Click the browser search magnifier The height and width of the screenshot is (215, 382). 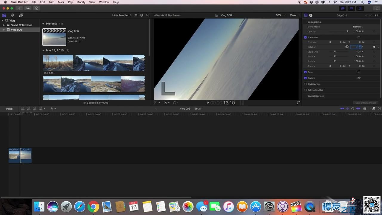[147, 15]
